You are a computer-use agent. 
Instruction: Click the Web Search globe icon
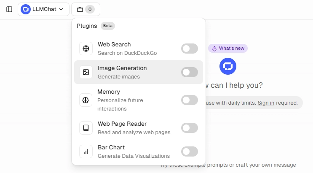coord(86,49)
